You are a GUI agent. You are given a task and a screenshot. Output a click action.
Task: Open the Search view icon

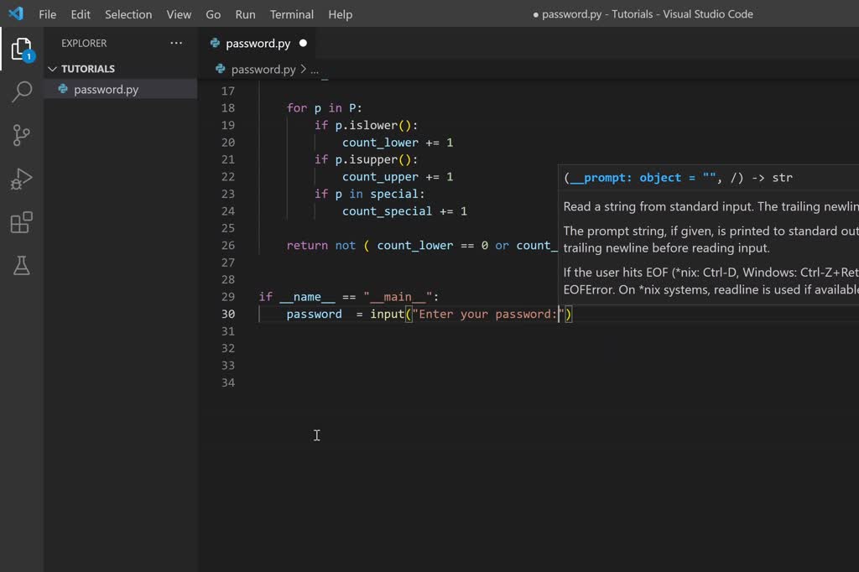[x=22, y=91]
